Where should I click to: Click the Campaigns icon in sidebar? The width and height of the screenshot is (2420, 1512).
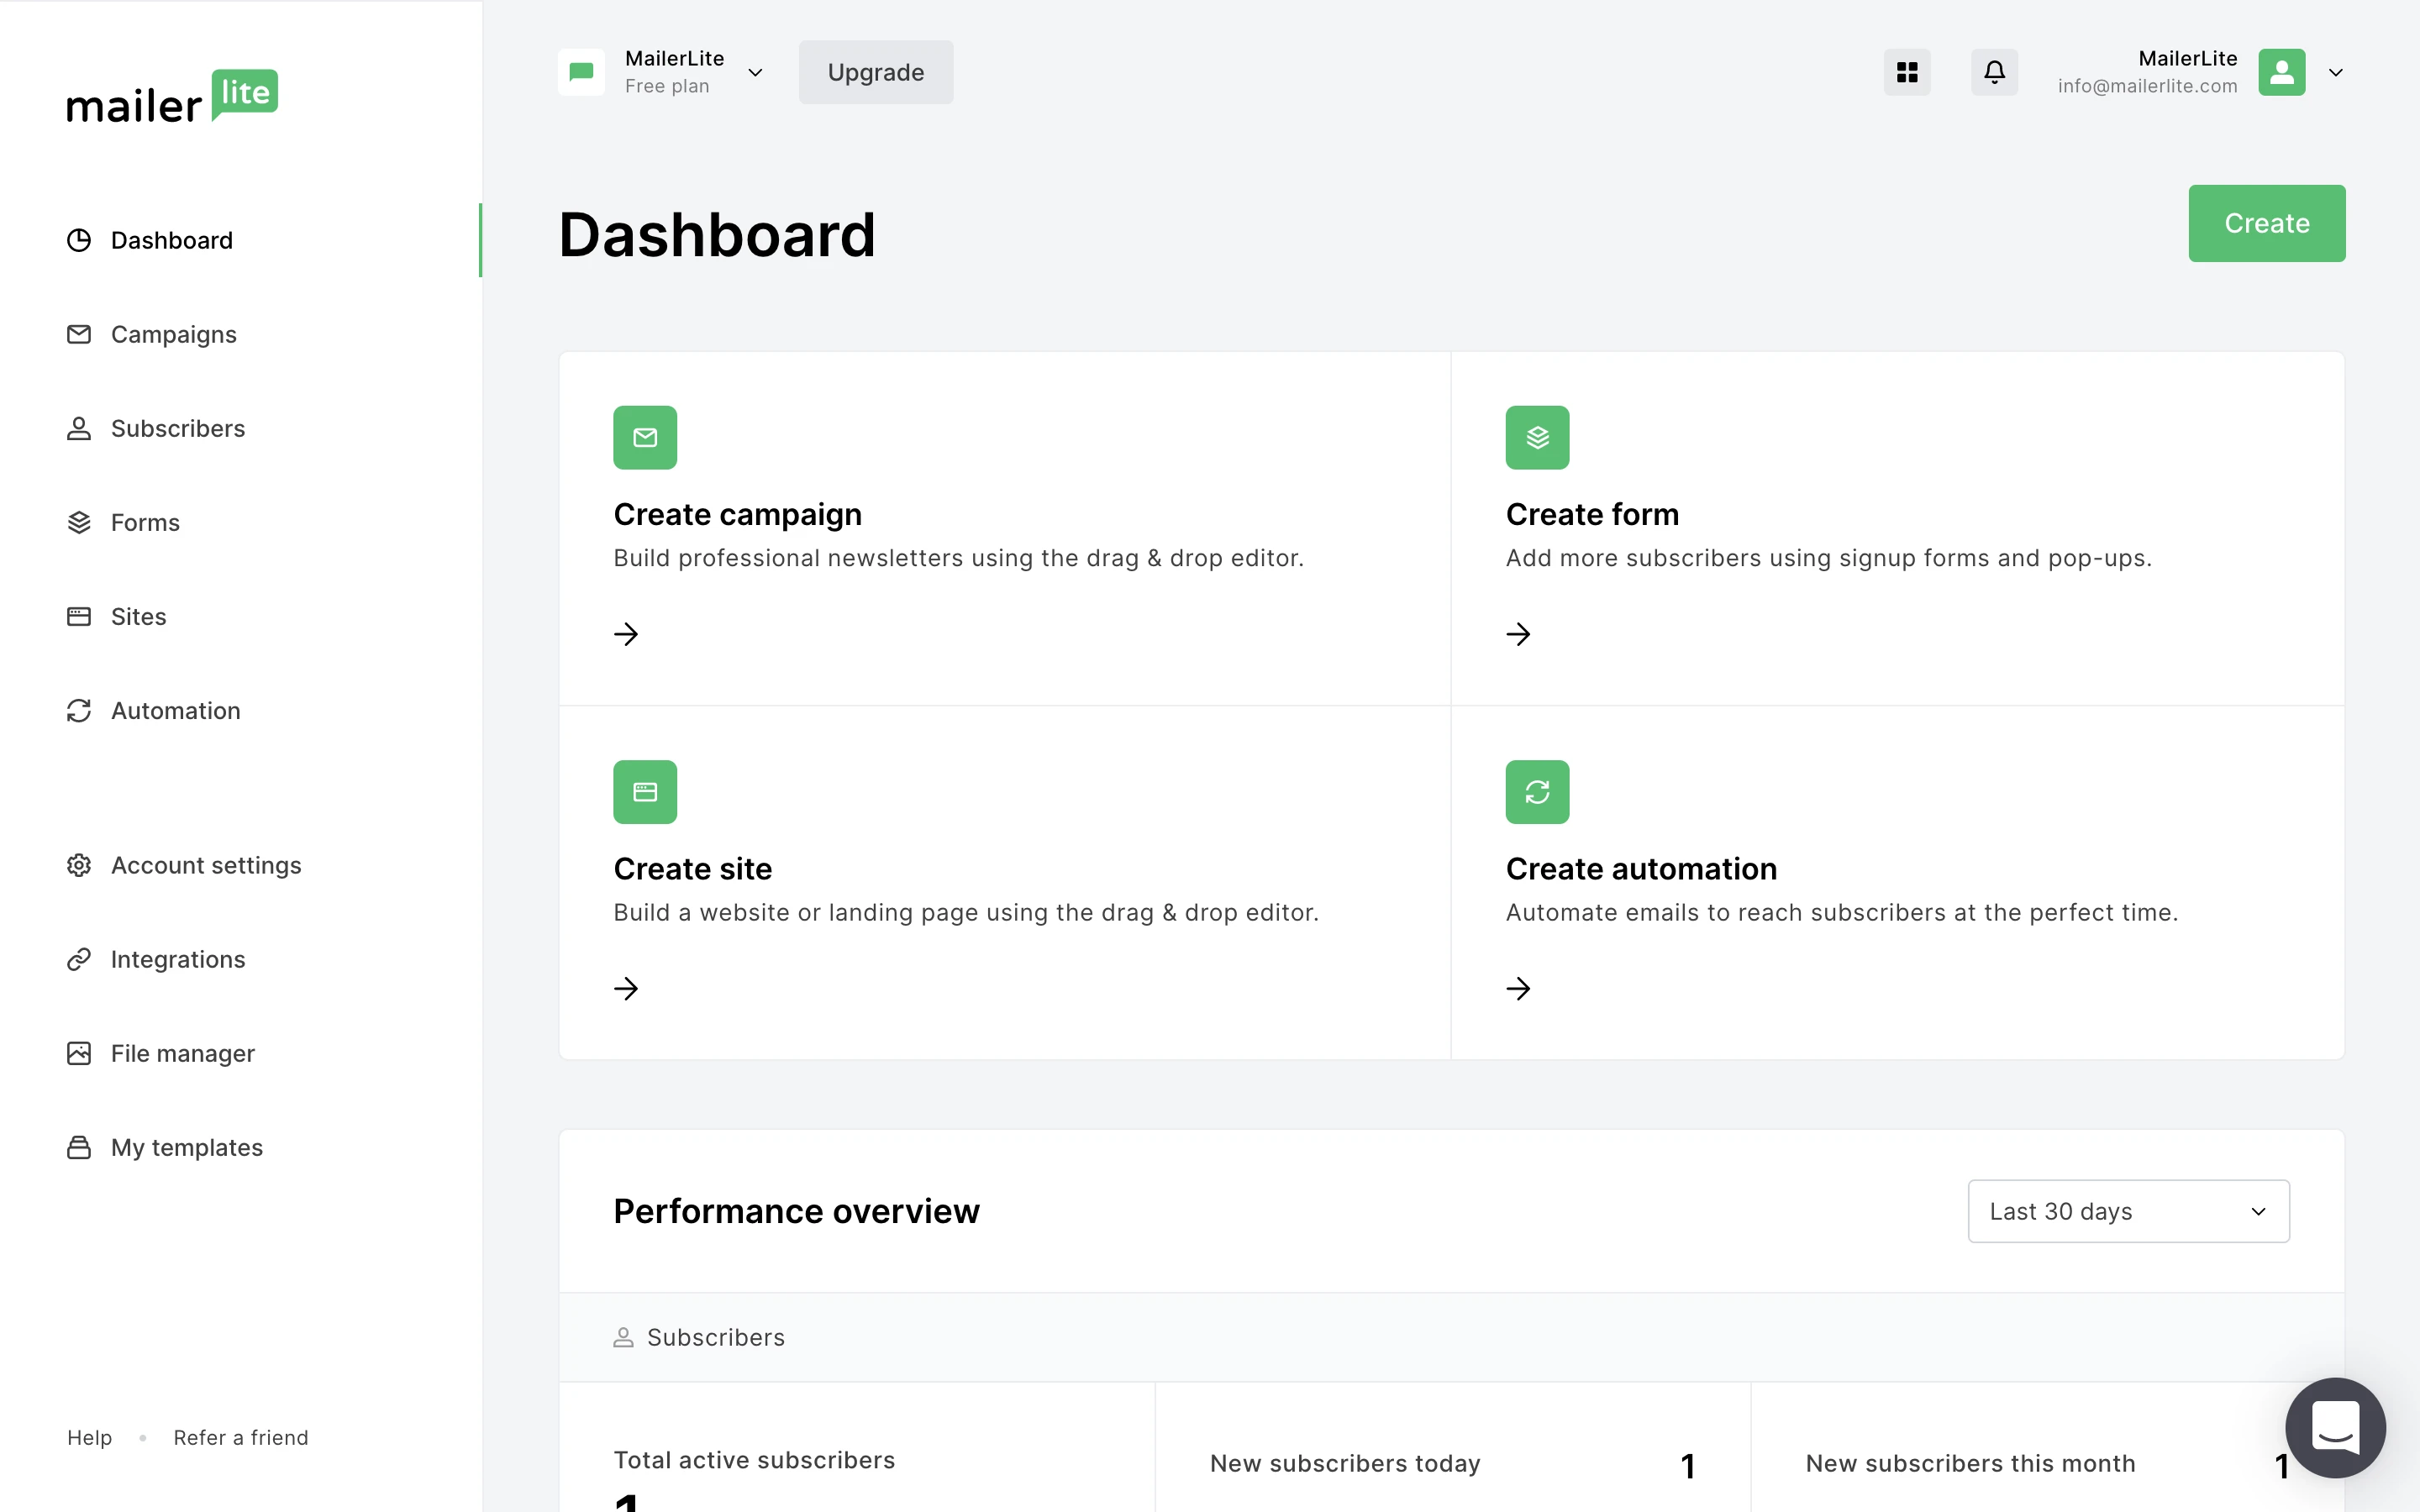pyautogui.click(x=78, y=333)
